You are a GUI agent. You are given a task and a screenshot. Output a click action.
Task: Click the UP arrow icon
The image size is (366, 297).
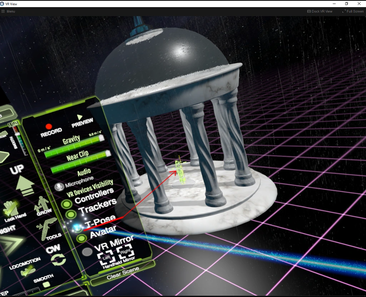pos(25,186)
